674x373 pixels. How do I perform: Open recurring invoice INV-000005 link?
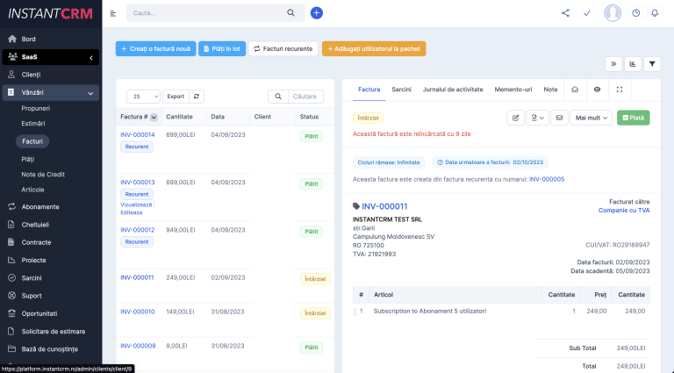547,179
